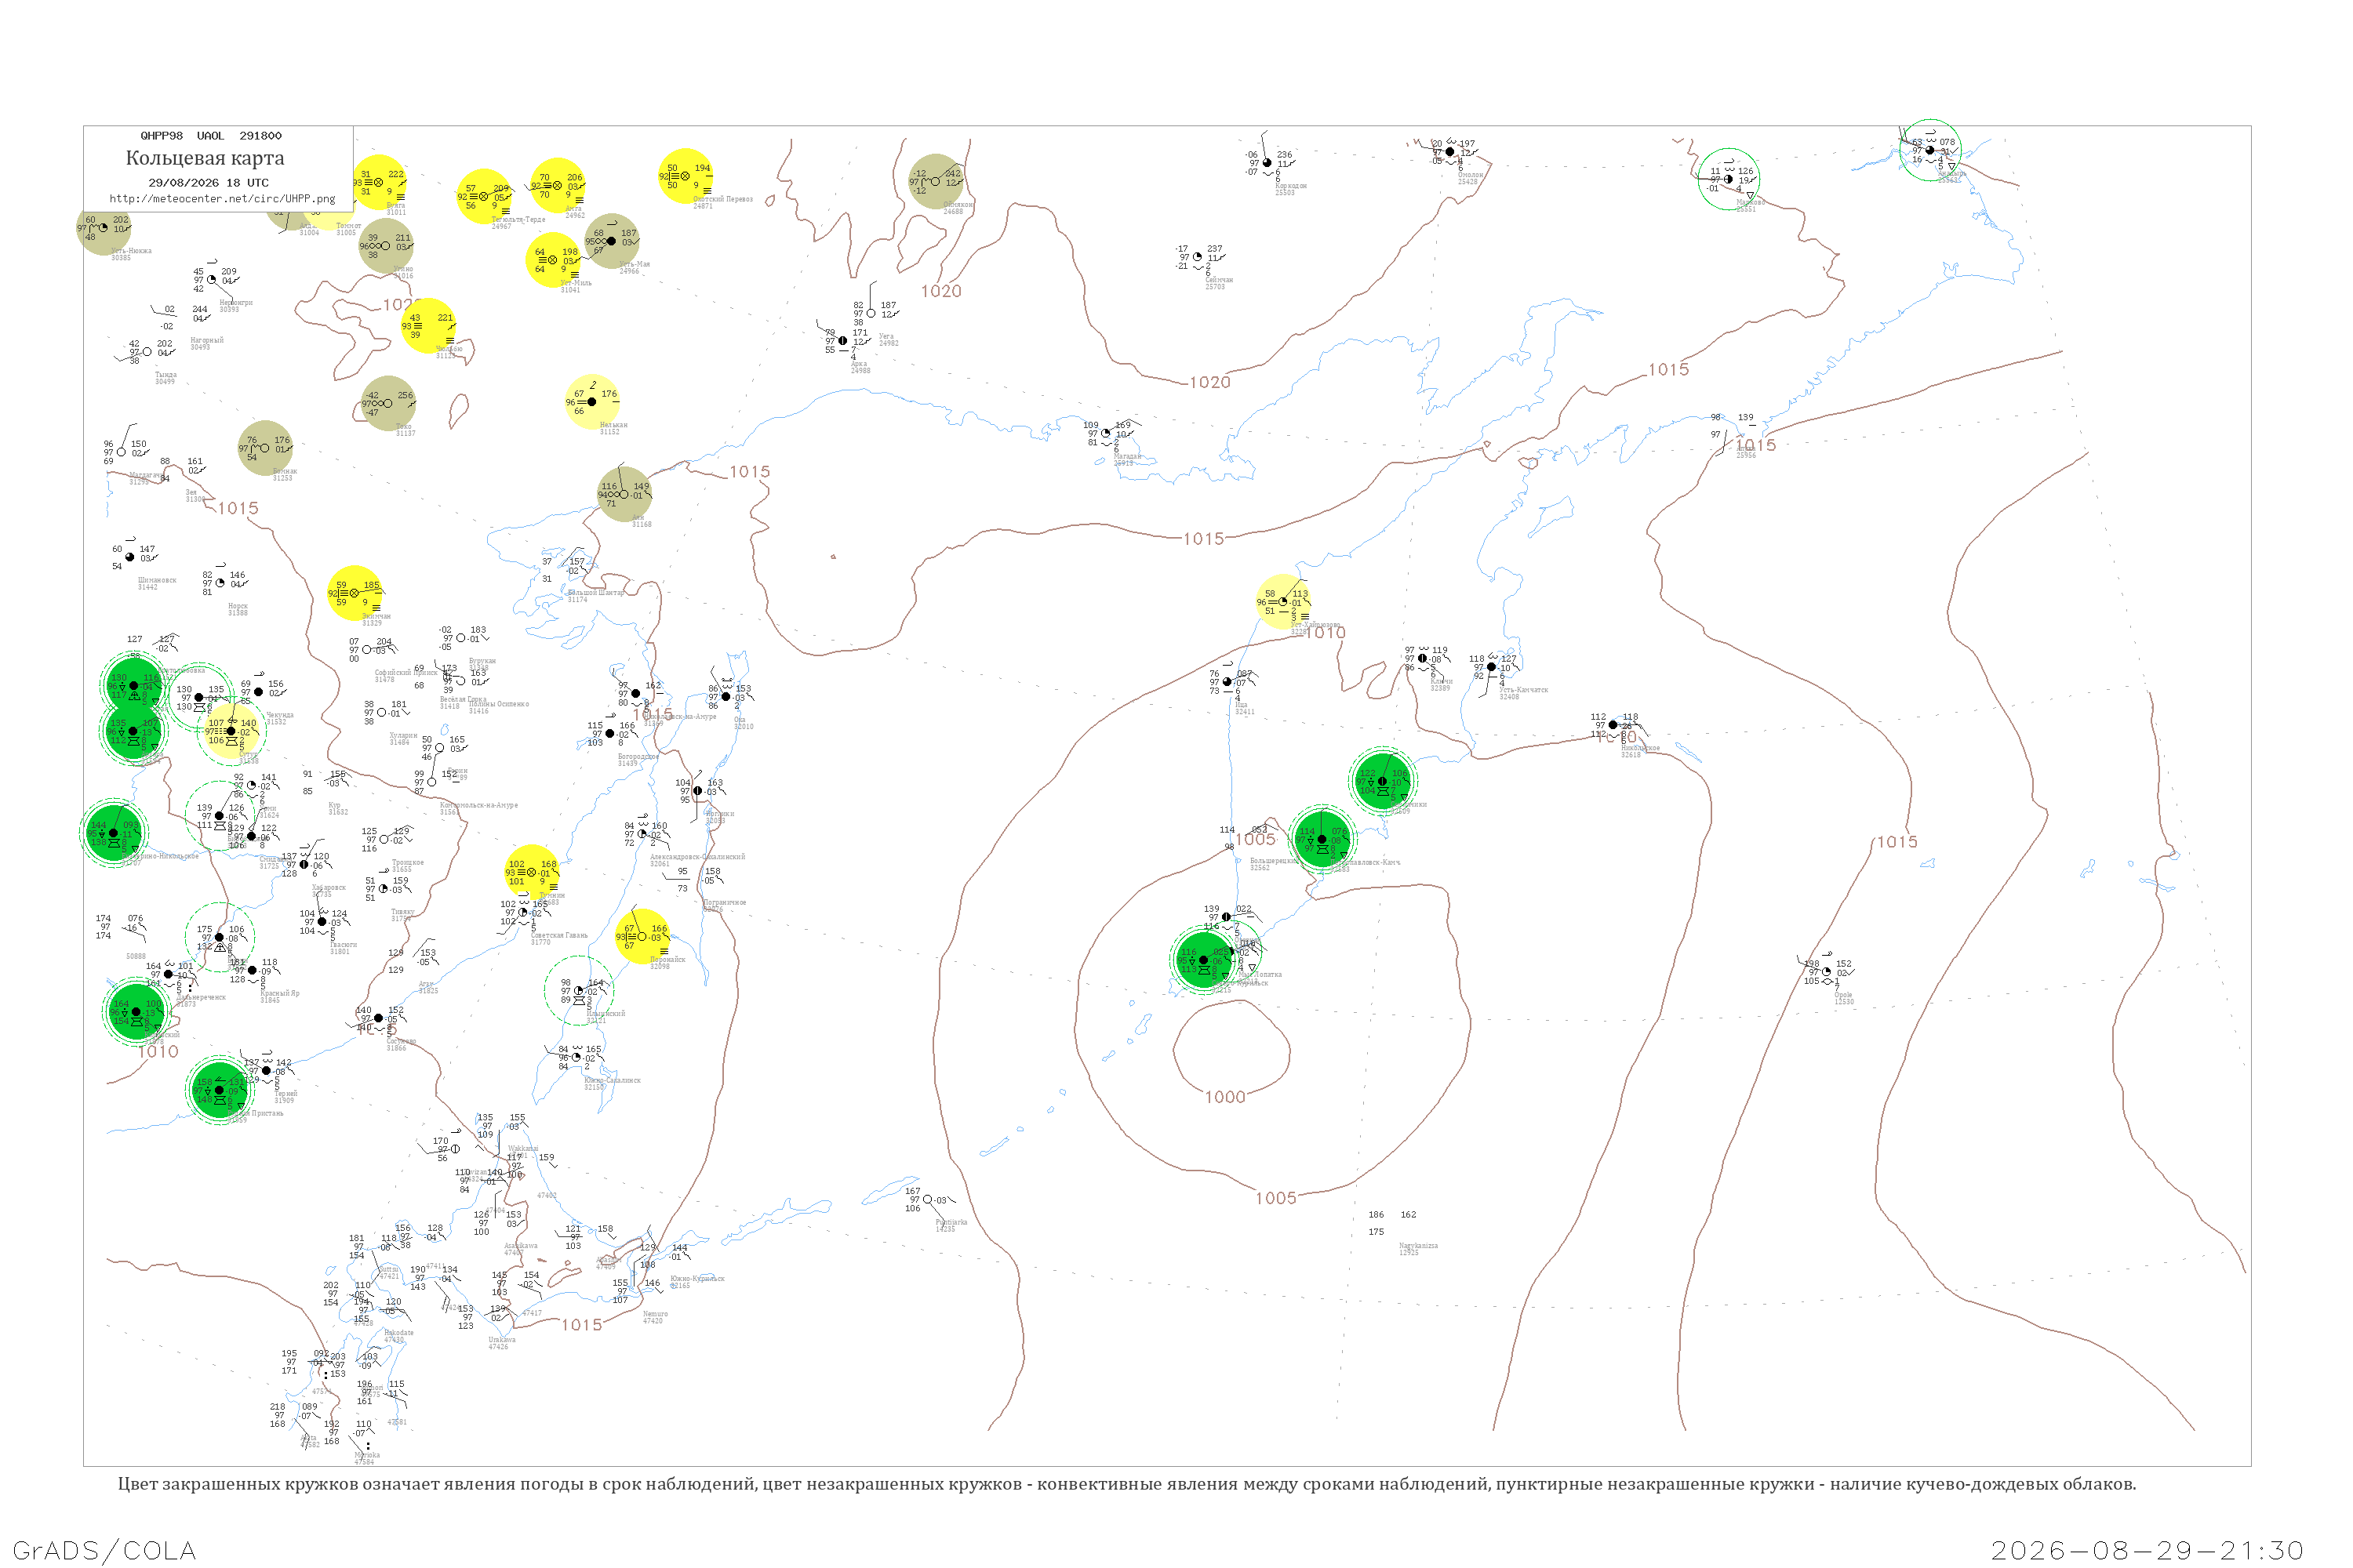Viewport: 2353px width, 1568px height.
Task: Click the date "29/08/2026 18 UTC"
Action: (208, 183)
